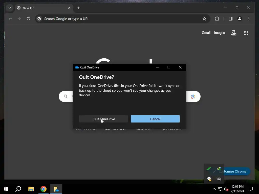Screen dimensions: 259x194
Task: Open the Gmail link
Action: 206,33
